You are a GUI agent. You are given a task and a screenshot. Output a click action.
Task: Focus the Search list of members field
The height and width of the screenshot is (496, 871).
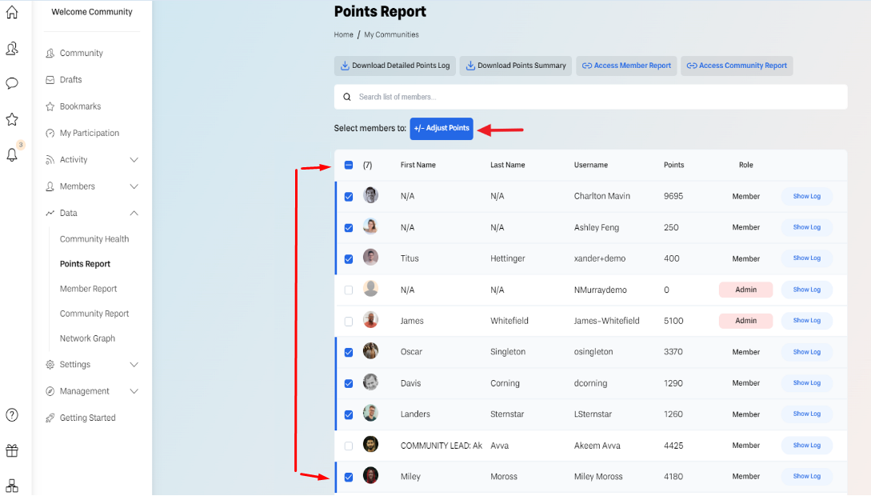pyautogui.click(x=590, y=98)
